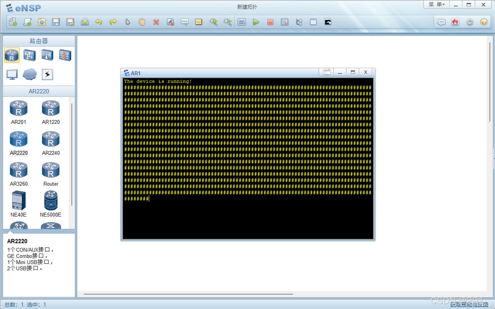Screen dimensions: 495x309
Task: Click the New Topology toolbar icon
Action: point(13,22)
